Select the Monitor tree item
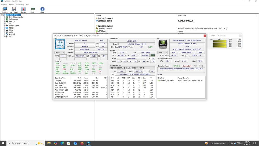 11,28
